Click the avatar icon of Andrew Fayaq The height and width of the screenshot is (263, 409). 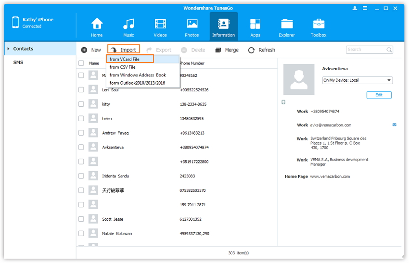coord(93,132)
